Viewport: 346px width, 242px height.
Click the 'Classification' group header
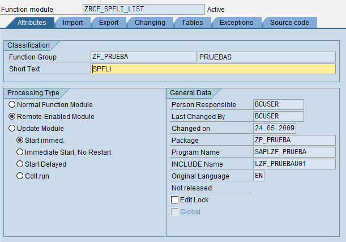(28, 45)
